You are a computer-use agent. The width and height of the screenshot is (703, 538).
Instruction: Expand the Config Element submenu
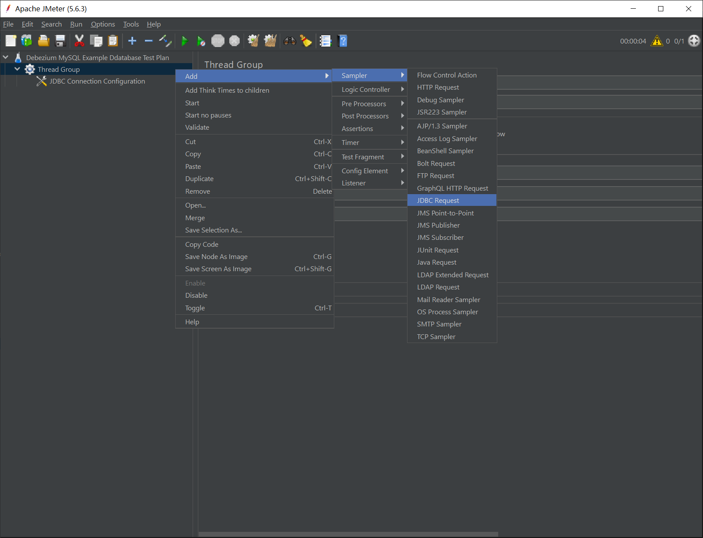pyautogui.click(x=370, y=171)
